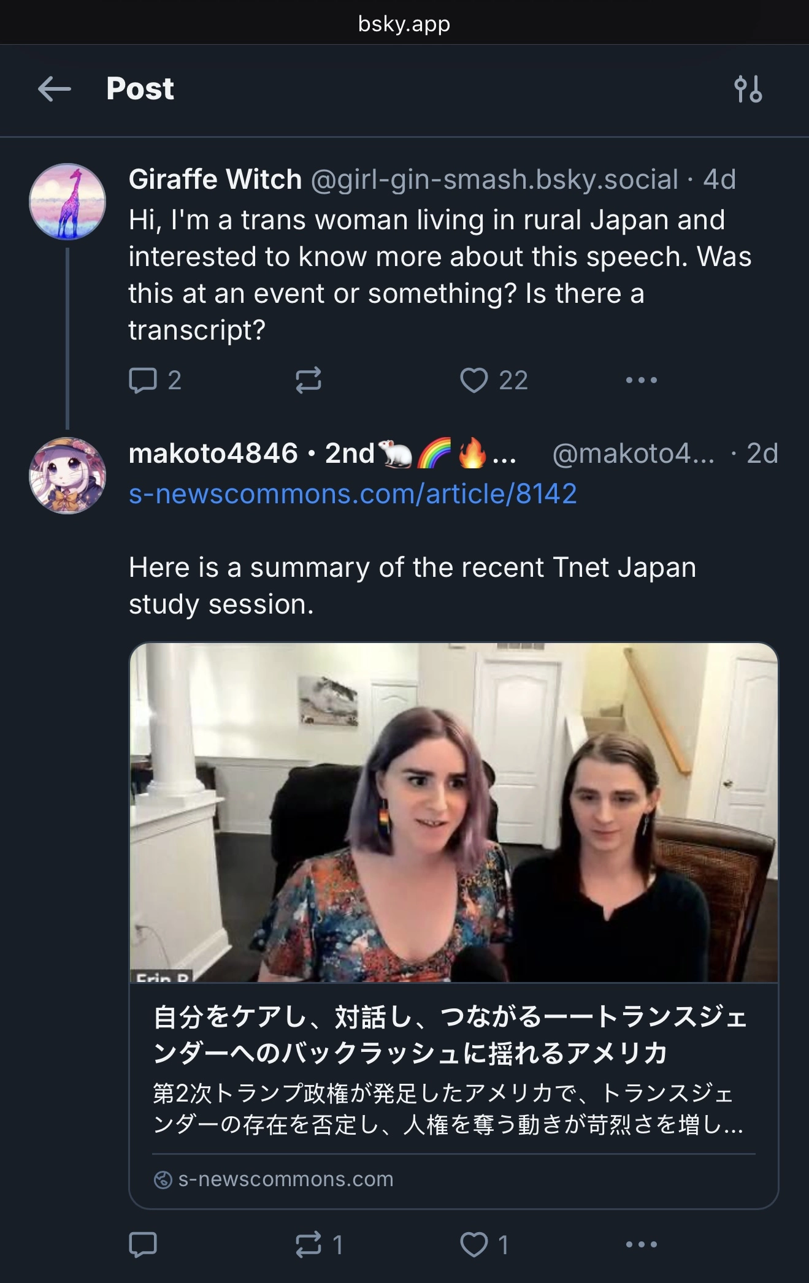This screenshot has width=809, height=1283.
Task: Repost makoto4846's post
Action: tap(308, 1244)
